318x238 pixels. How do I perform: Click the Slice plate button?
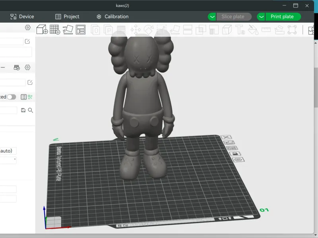click(x=234, y=17)
